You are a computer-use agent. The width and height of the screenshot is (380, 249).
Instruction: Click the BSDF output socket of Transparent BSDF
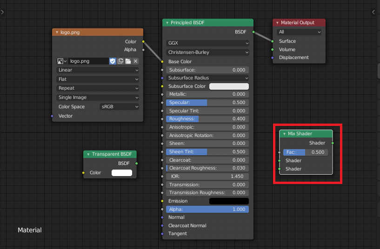click(136, 164)
